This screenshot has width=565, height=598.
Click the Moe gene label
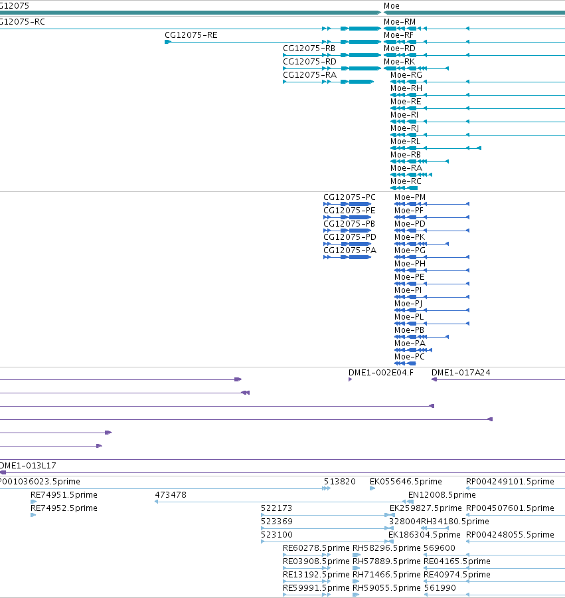click(x=391, y=6)
